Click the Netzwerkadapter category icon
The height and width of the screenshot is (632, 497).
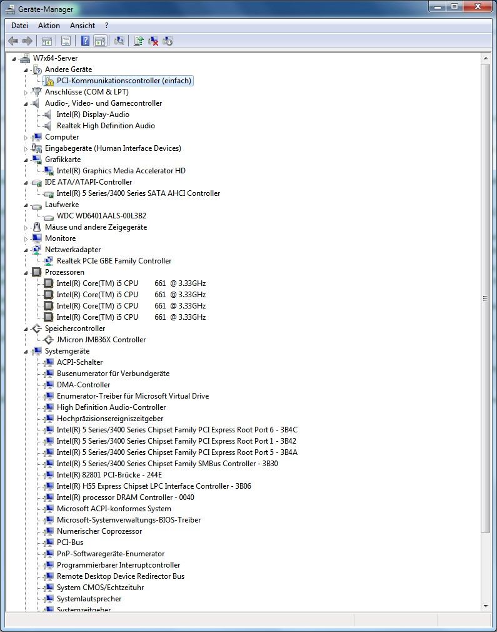point(37,250)
